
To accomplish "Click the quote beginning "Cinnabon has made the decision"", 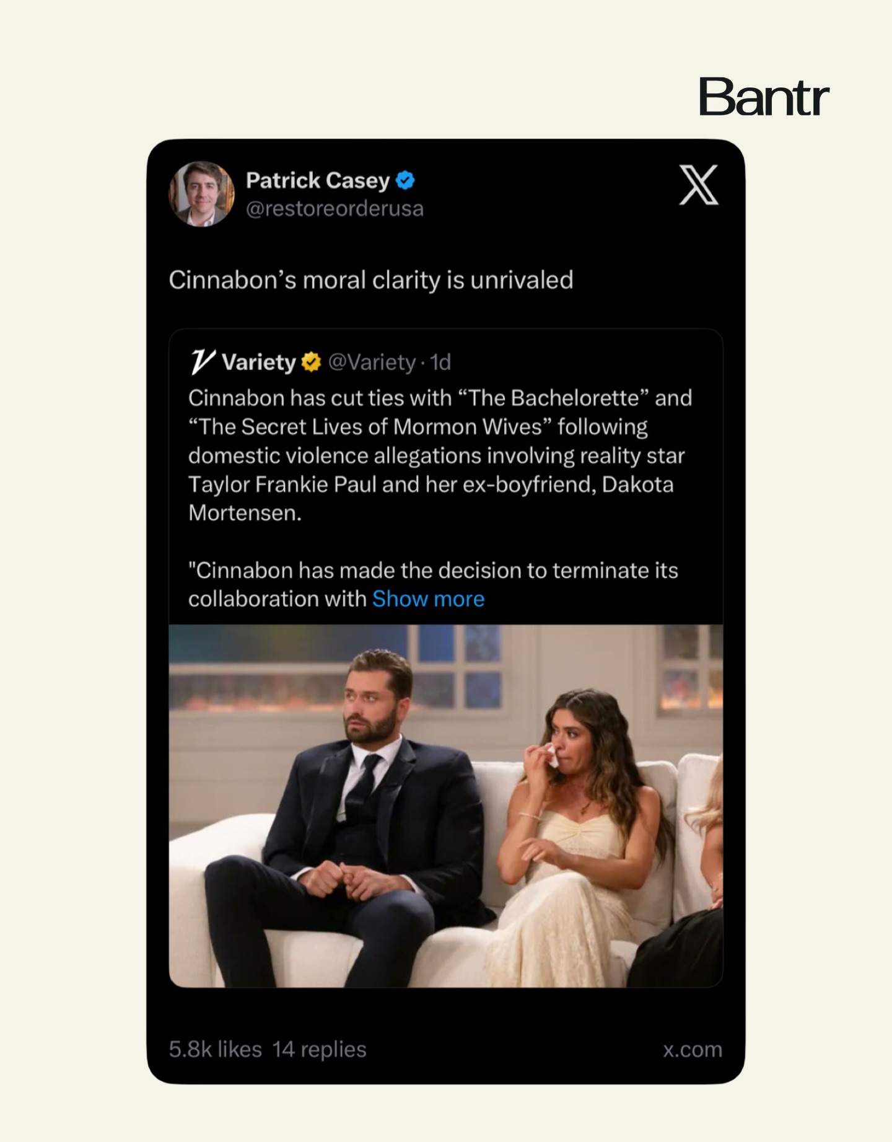I will (433, 571).
